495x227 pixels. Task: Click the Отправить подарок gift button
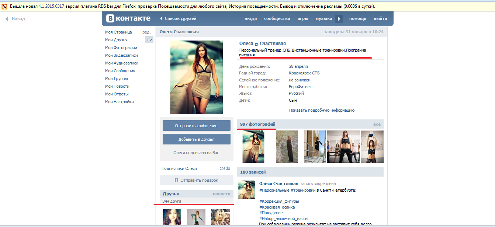pos(196,180)
